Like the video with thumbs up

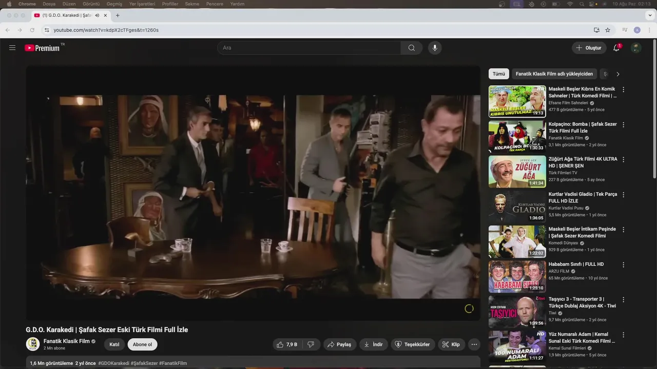(287, 344)
